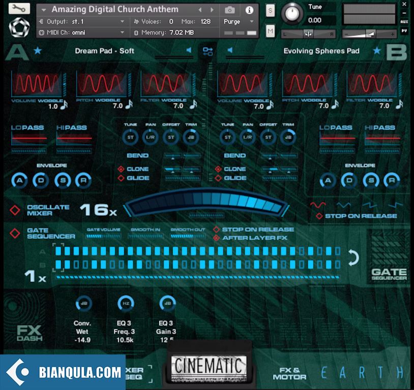Screen dimensions: 414x390
Task: Click the 16x oscillate rate value
Action: [98, 210]
